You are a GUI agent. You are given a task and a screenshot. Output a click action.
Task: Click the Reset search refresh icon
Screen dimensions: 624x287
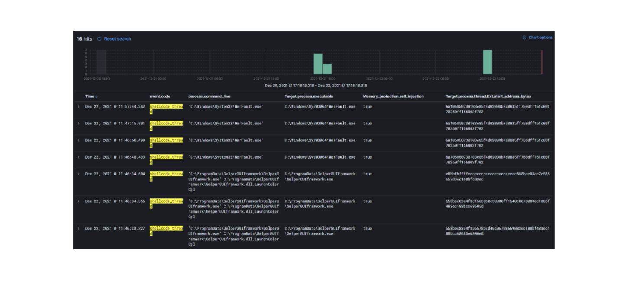99,39
